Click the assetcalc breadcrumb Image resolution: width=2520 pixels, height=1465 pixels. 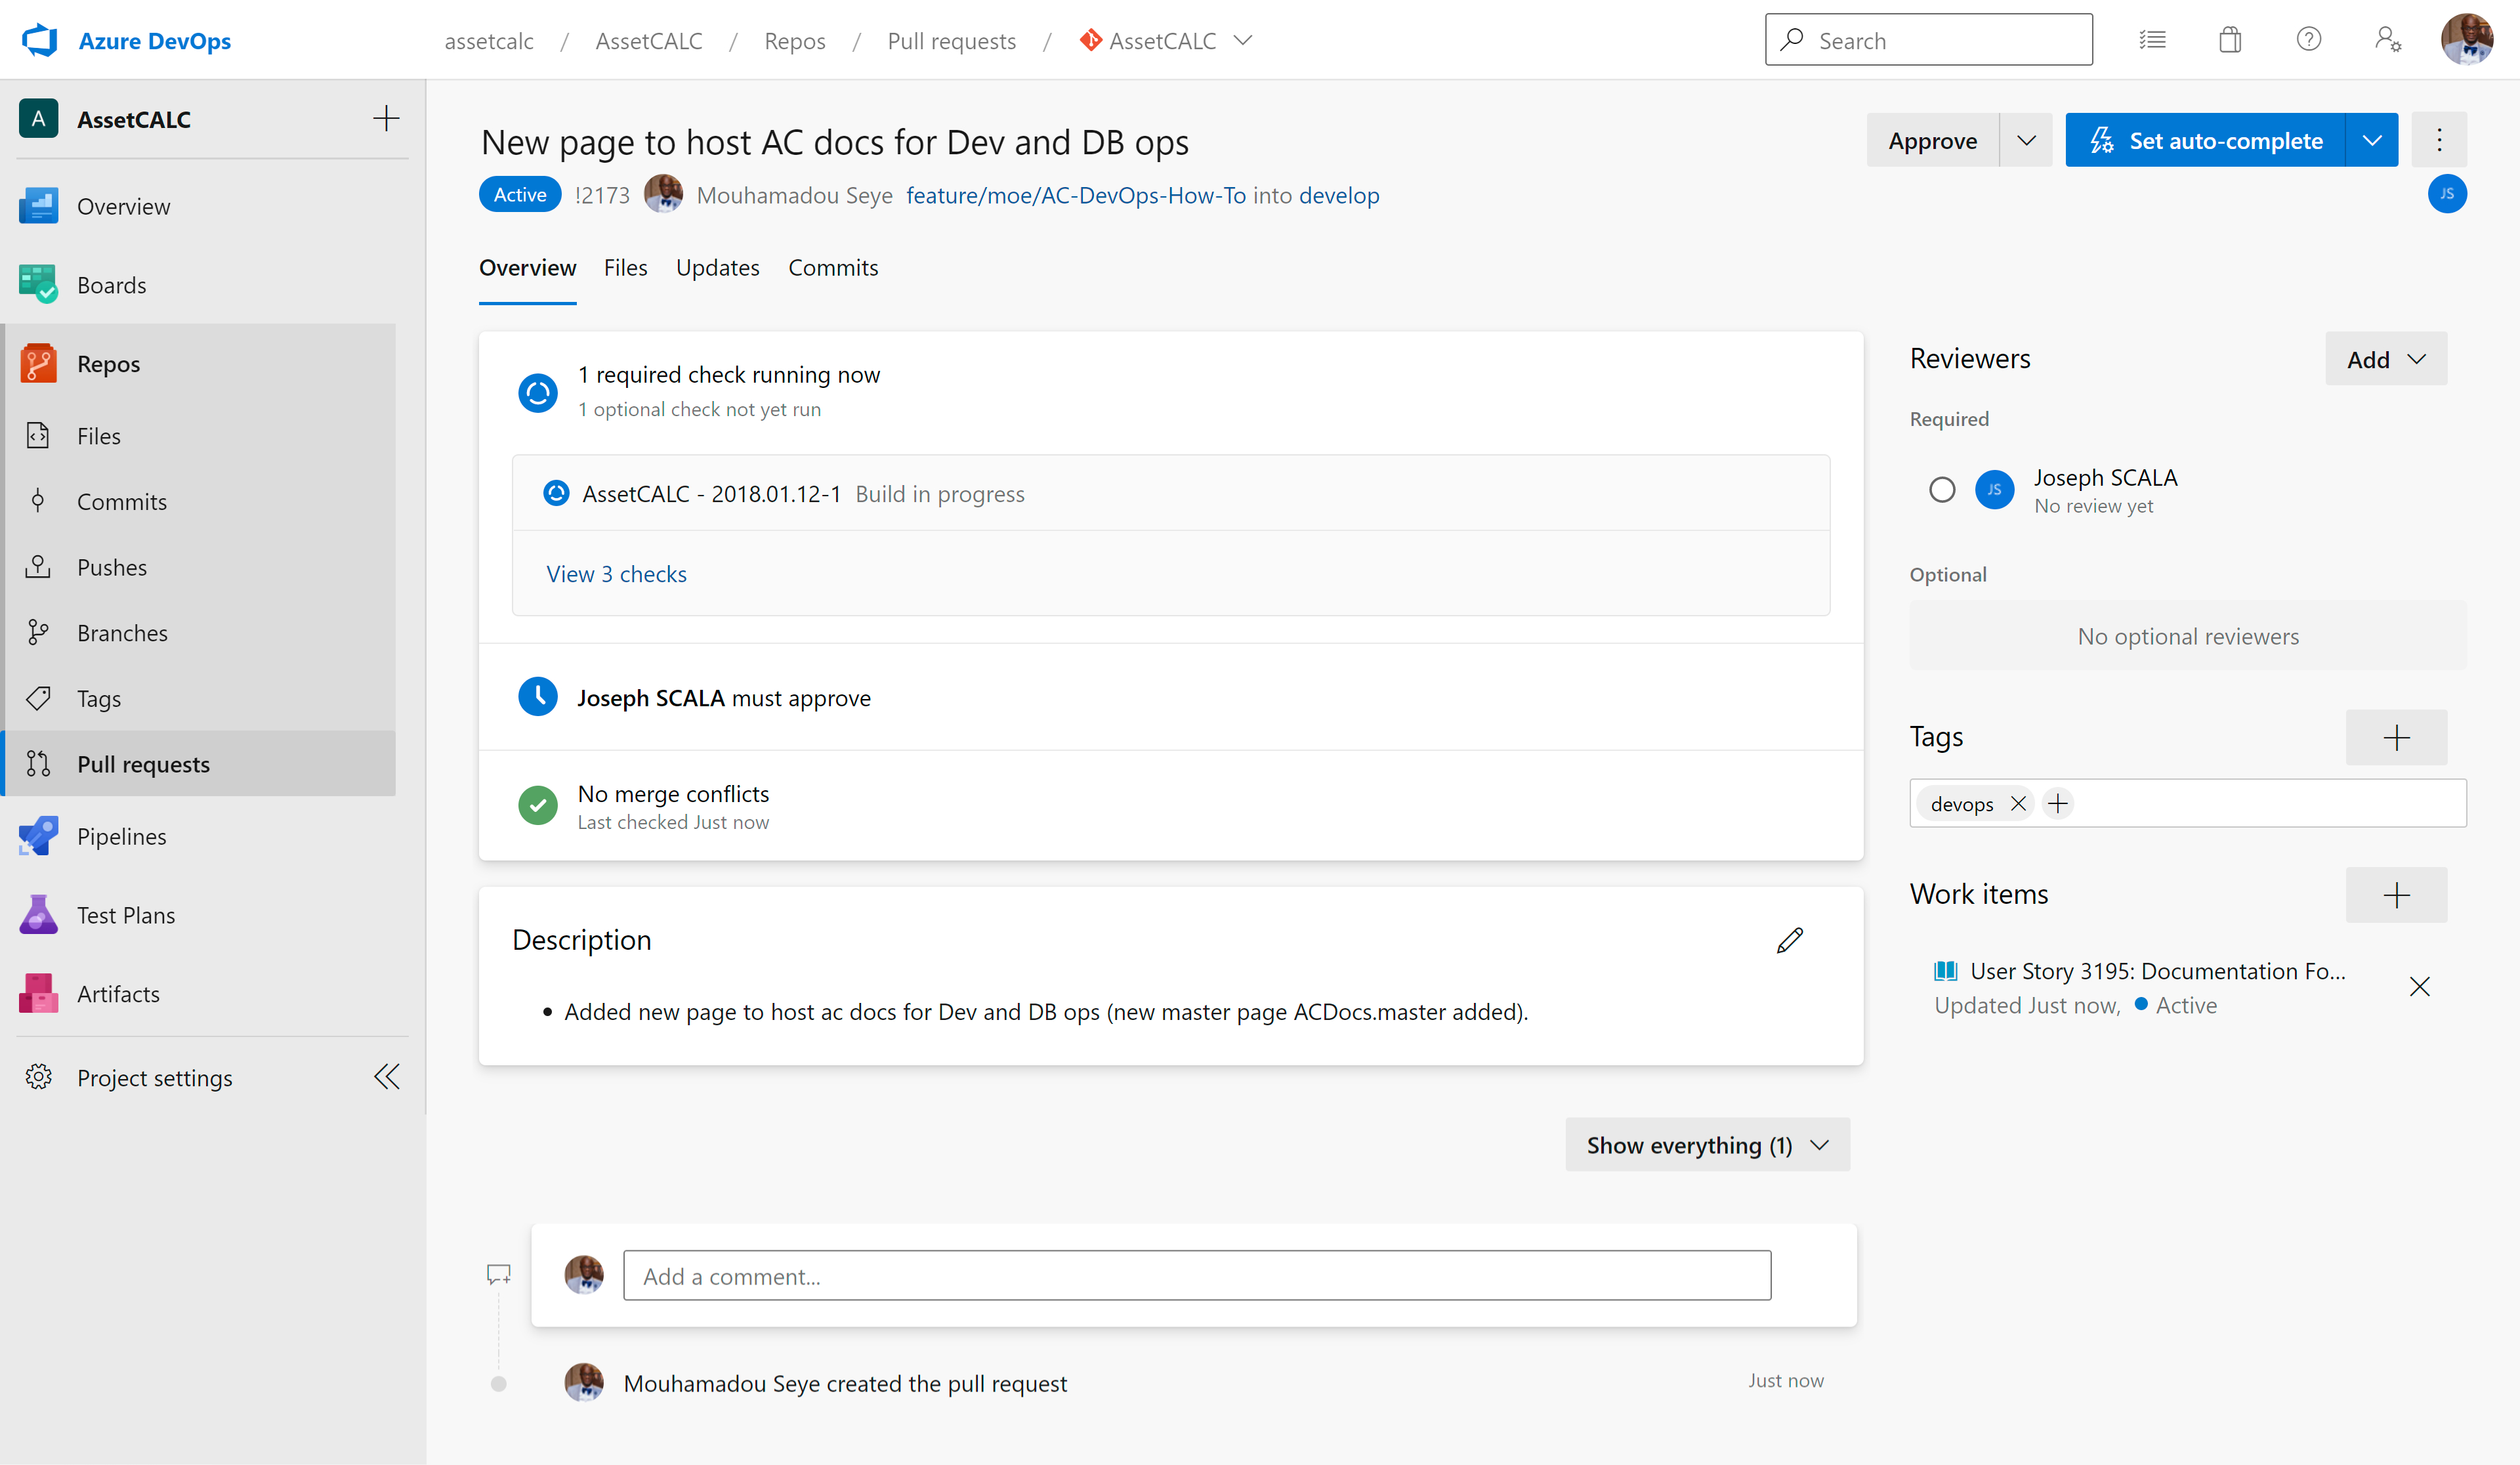point(489,41)
